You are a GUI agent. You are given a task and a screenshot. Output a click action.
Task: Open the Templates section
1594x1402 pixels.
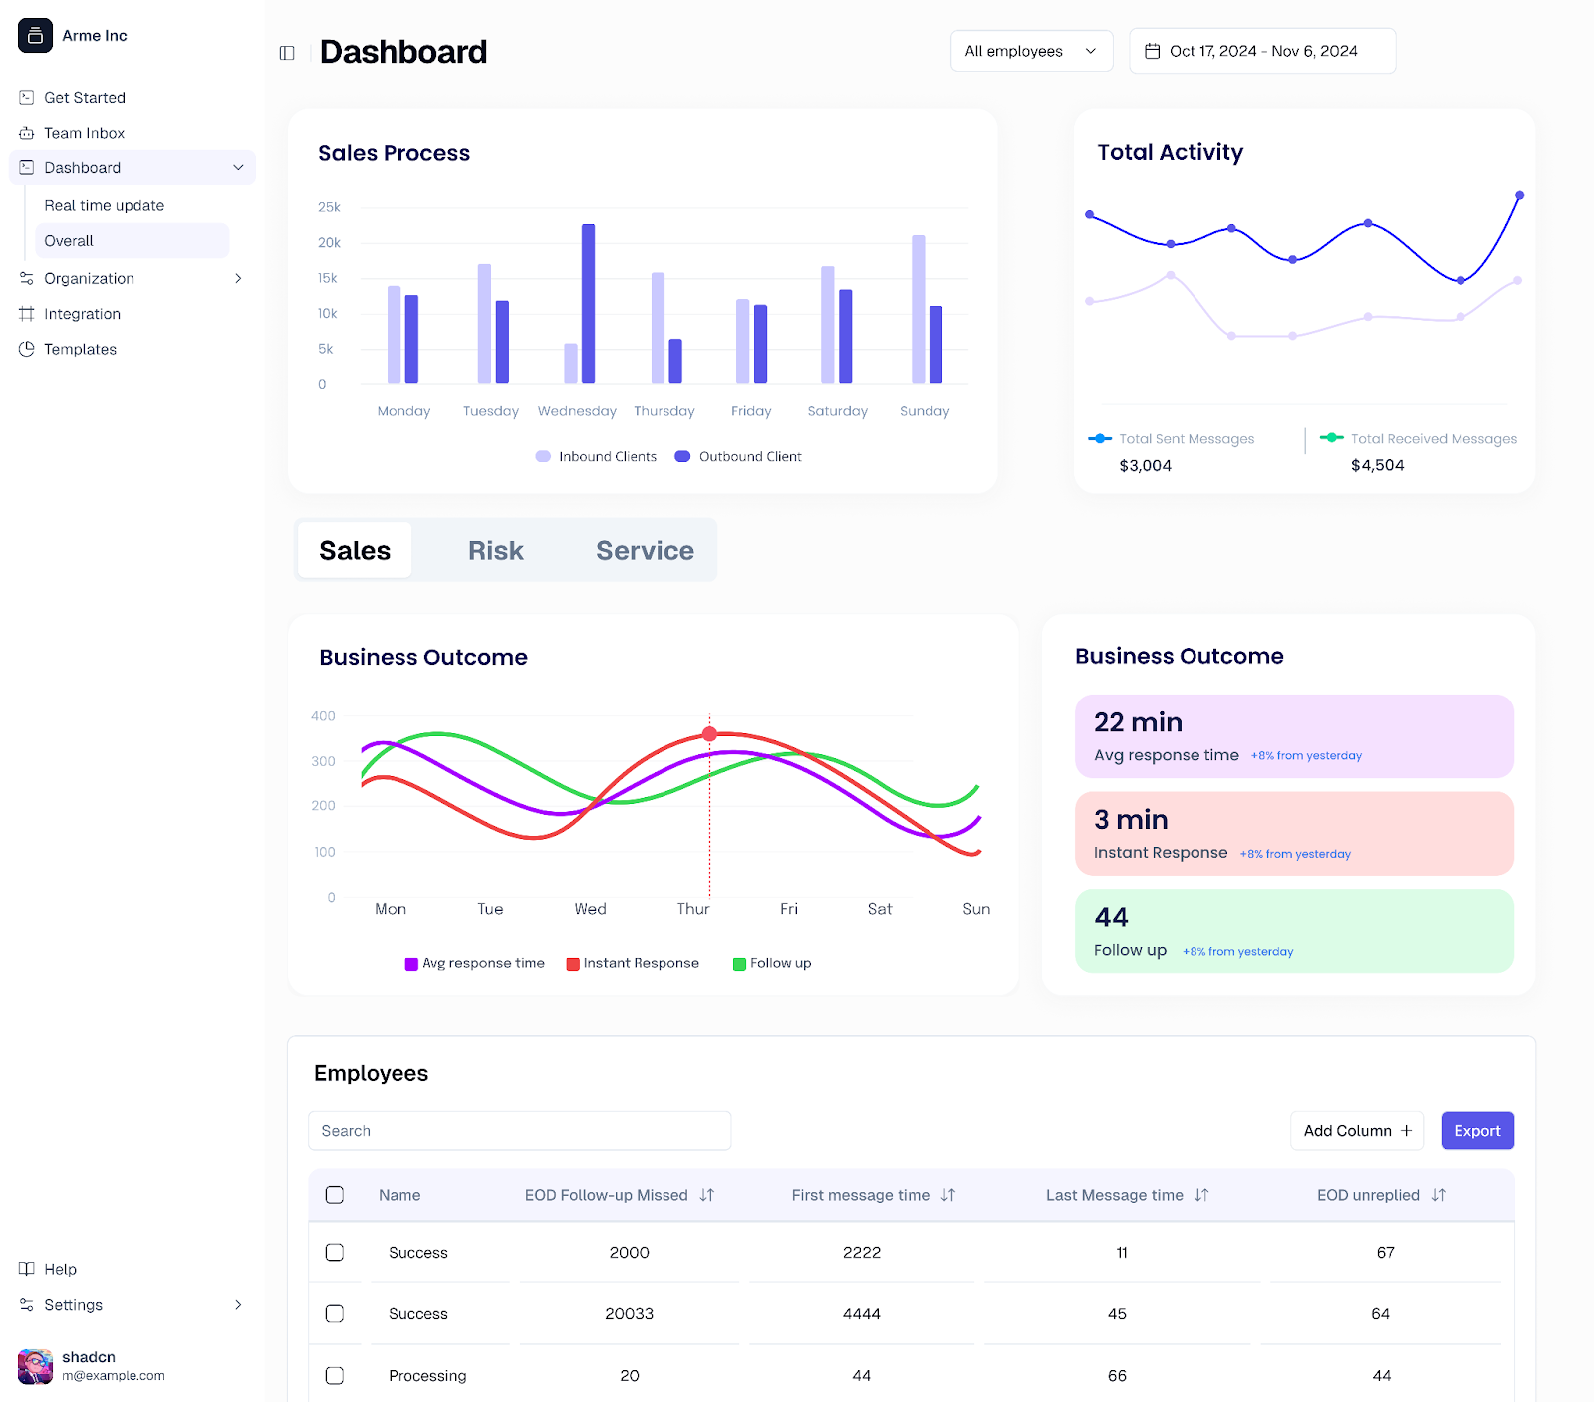pyautogui.click(x=79, y=349)
